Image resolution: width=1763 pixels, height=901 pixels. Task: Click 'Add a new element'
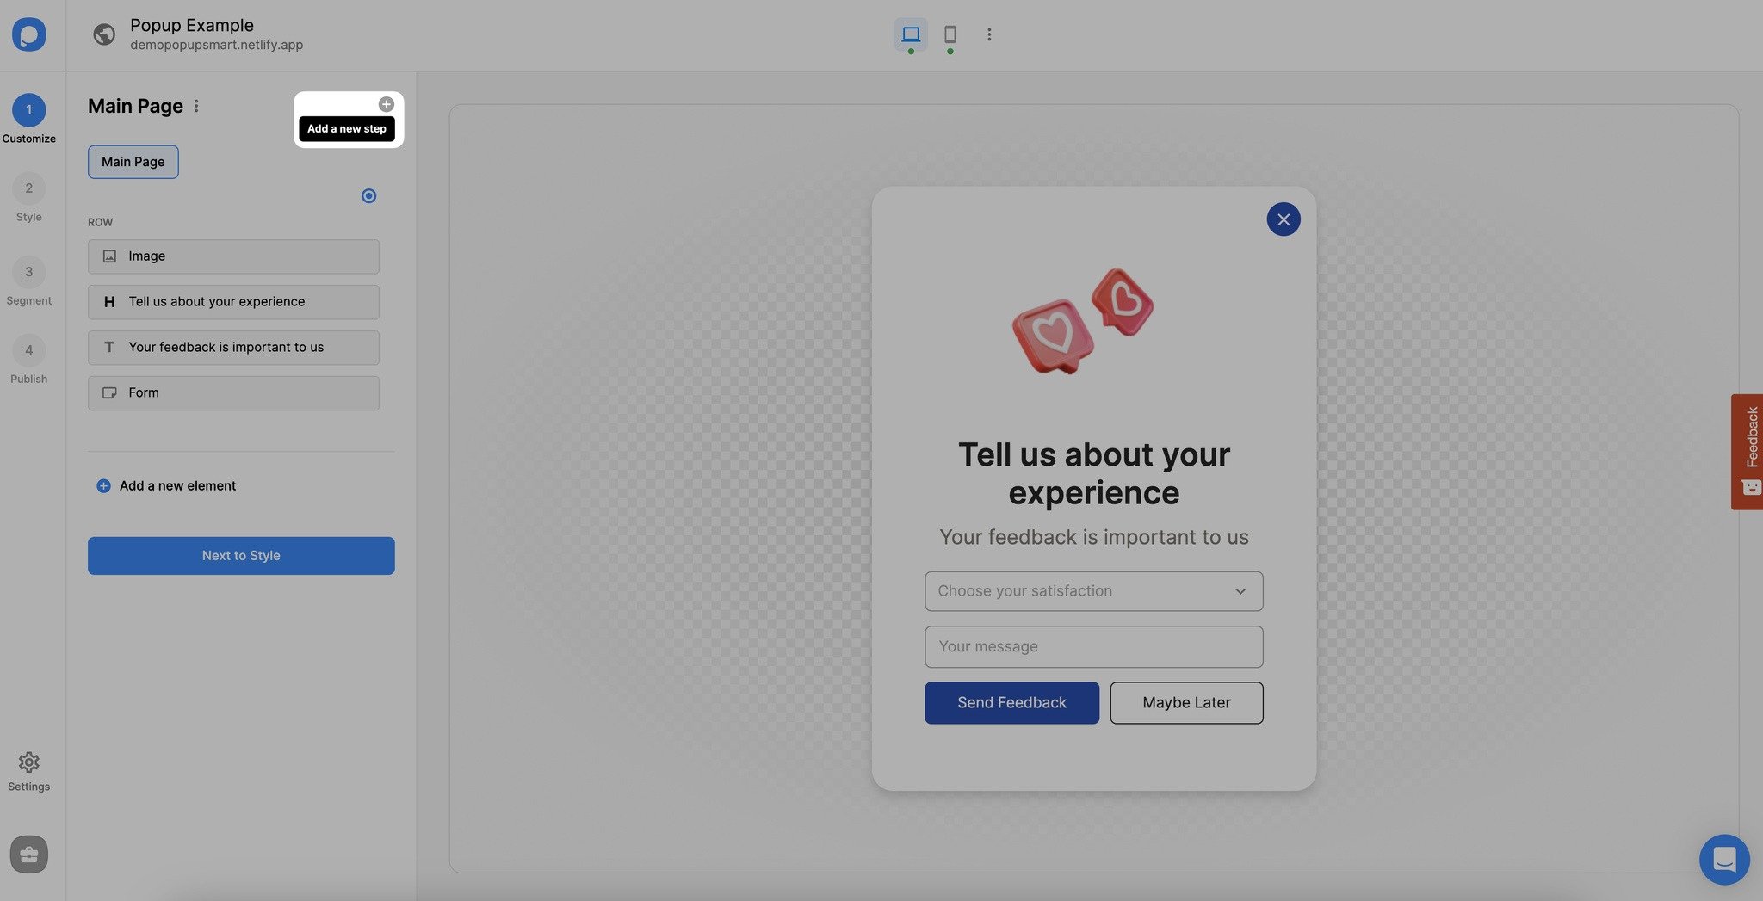(165, 485)
